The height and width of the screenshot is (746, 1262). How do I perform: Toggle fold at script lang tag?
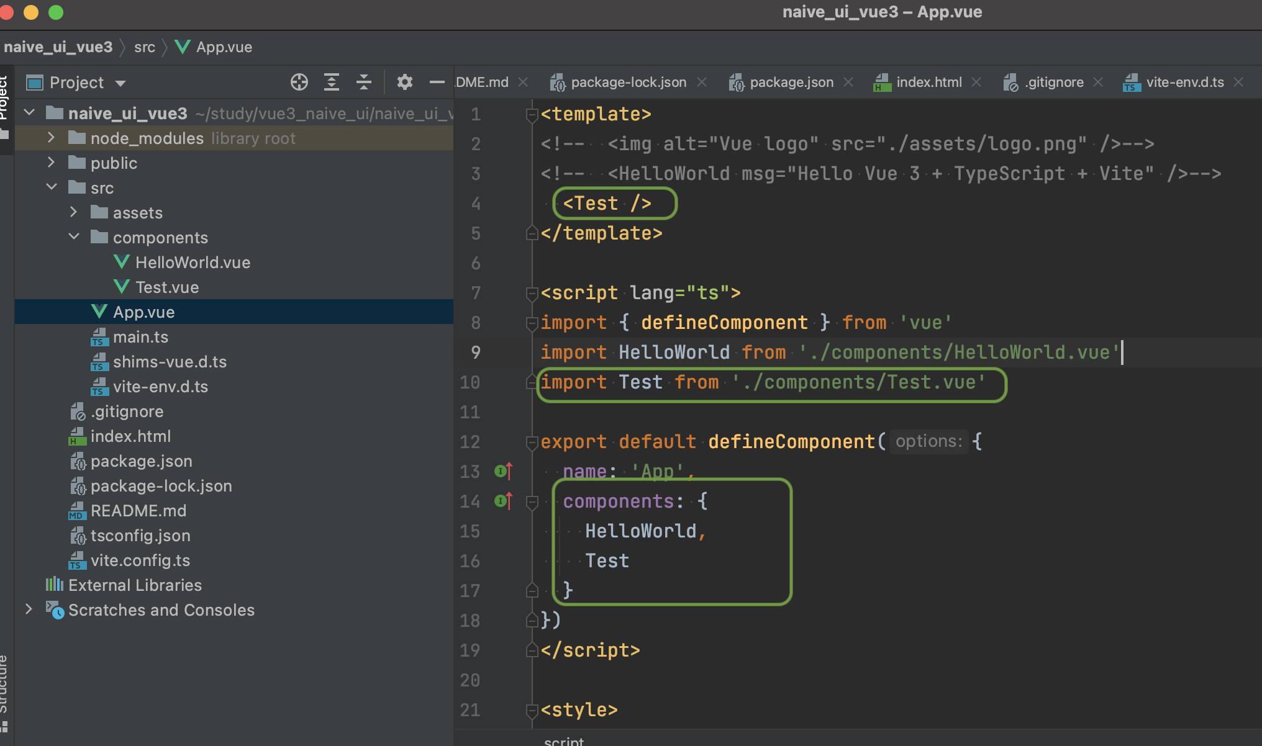pyautogui.click(x=532, y=293)
